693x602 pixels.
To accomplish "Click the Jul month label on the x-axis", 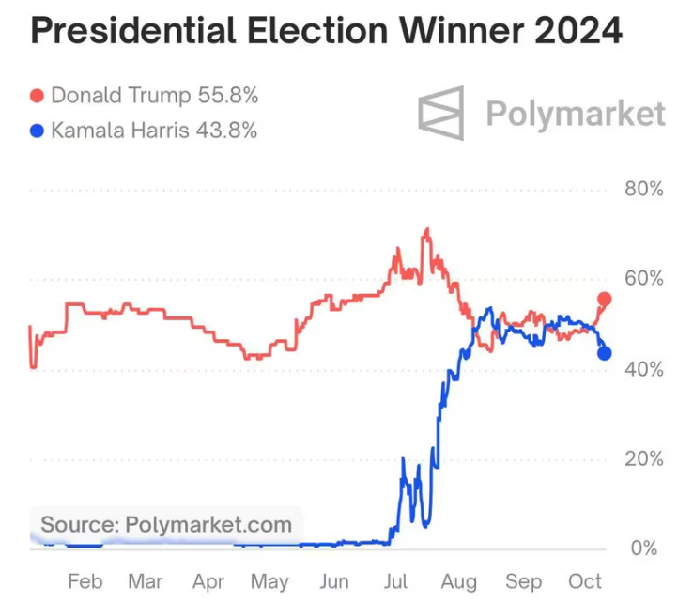I will 396,579.
